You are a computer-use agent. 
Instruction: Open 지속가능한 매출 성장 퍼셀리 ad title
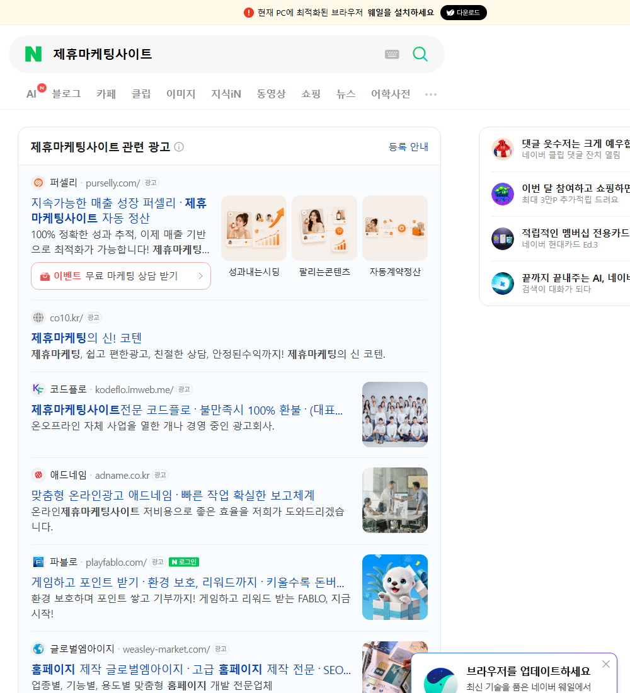coord(119,210)
